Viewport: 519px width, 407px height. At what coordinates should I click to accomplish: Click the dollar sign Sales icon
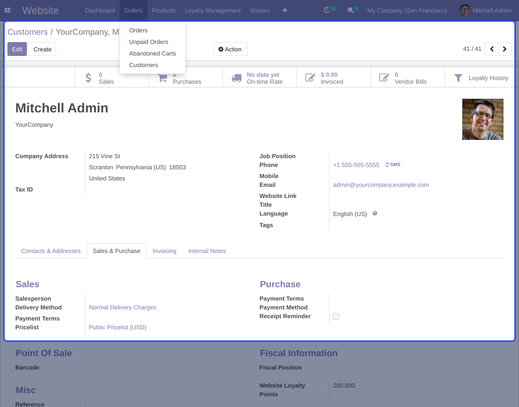pos(88,78)
